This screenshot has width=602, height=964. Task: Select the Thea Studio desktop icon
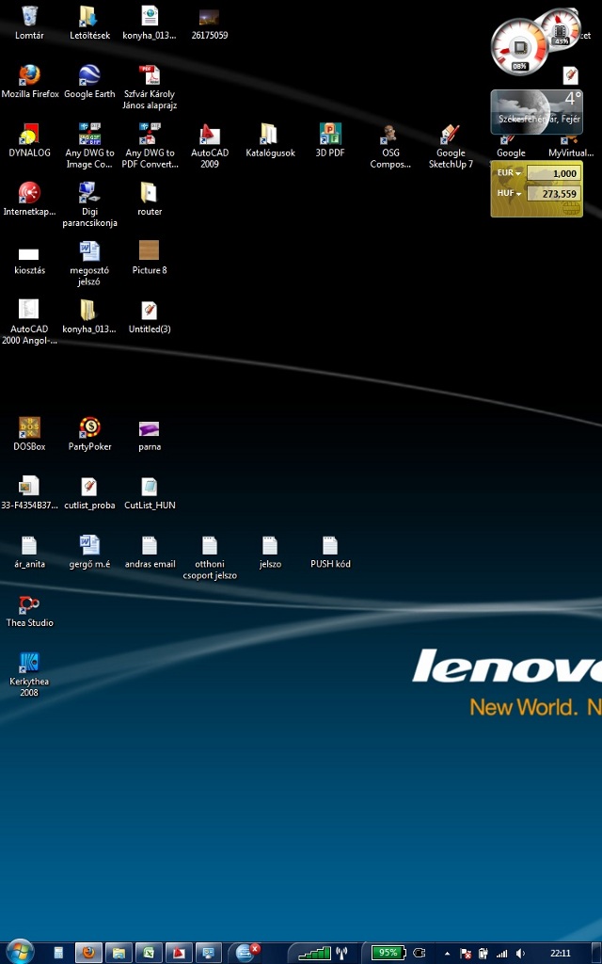click(x=29, y=610)
